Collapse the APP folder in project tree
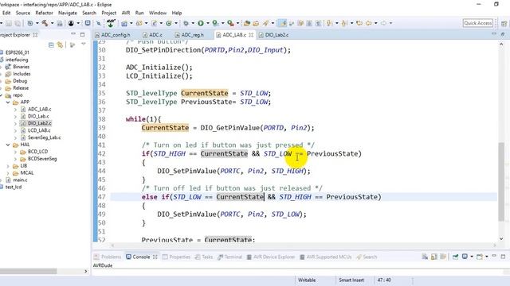Viewport: 510px width, 286px height. pos(8,102)
